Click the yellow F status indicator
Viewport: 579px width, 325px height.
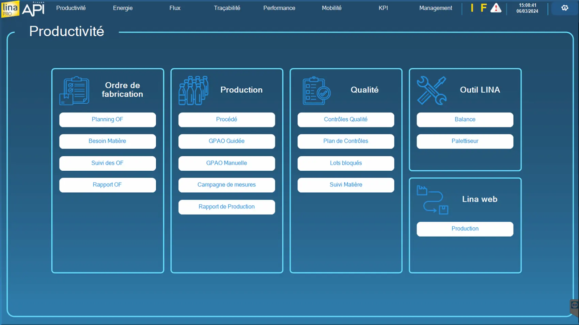[483, 8]
